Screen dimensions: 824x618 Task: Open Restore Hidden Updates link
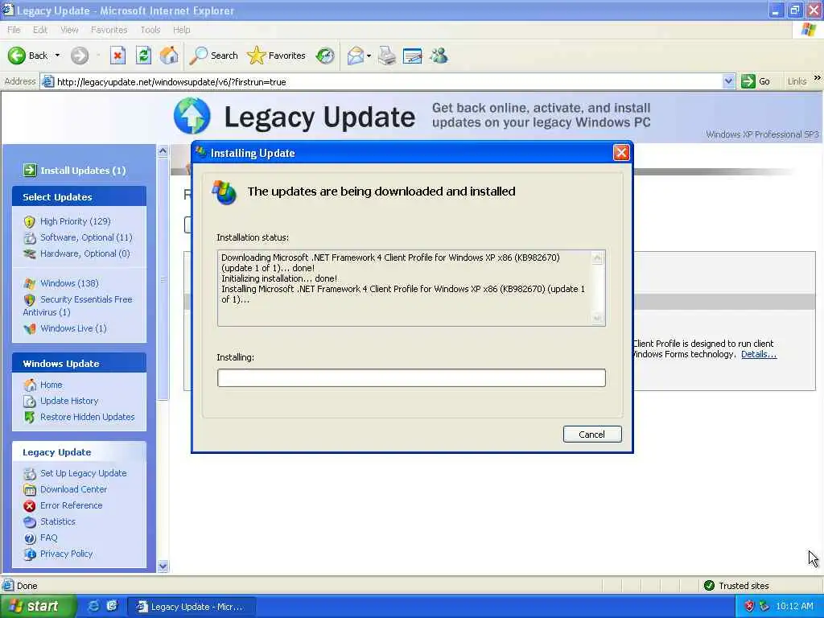click(87, 418)
